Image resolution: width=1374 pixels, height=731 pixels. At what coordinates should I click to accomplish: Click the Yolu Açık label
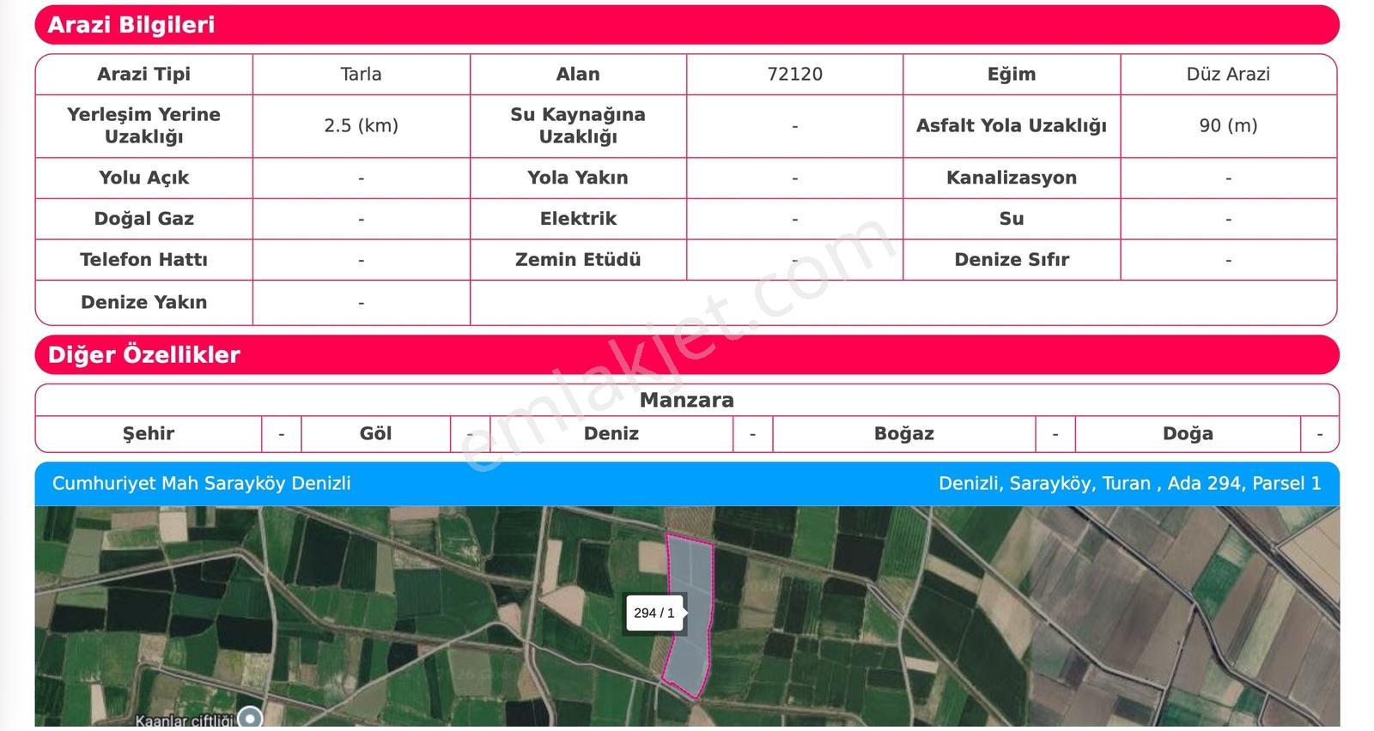[x=144, y=178]
